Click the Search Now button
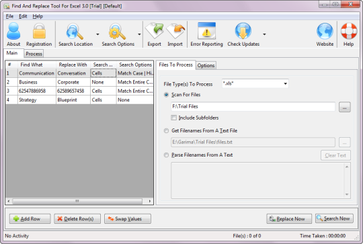 334,218
